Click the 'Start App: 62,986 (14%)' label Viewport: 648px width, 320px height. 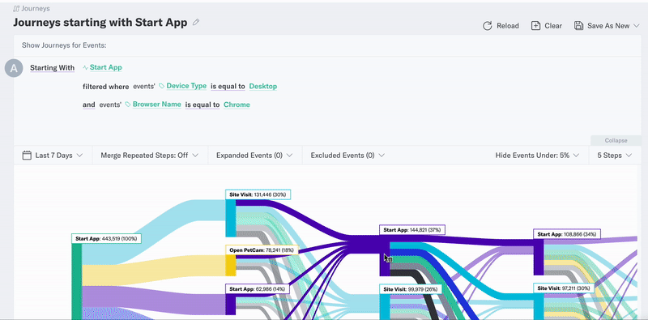(258, 289)
